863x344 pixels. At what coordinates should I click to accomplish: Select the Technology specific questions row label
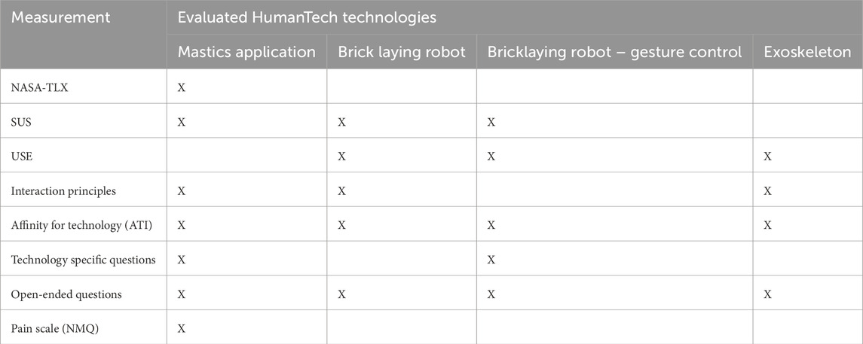[x=84, y=260]
